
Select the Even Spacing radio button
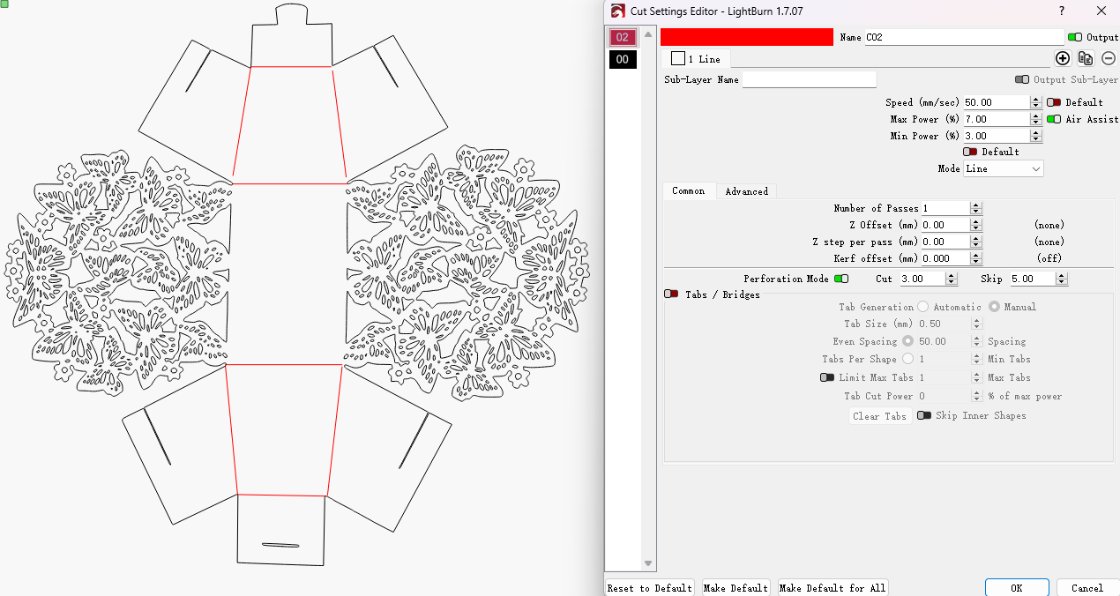click(x=907, y=341)
